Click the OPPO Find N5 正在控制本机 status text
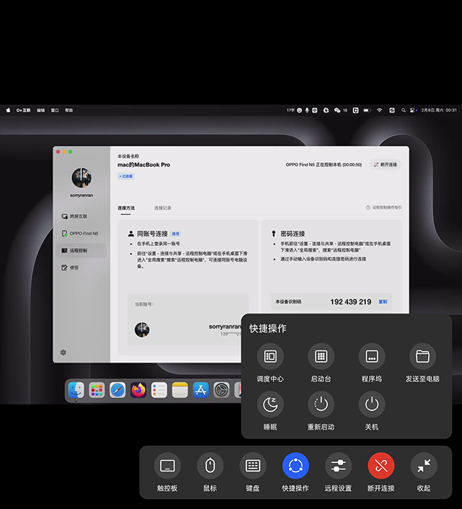The width and height of the screenshot is (462, 509). (x=323, y=164)
